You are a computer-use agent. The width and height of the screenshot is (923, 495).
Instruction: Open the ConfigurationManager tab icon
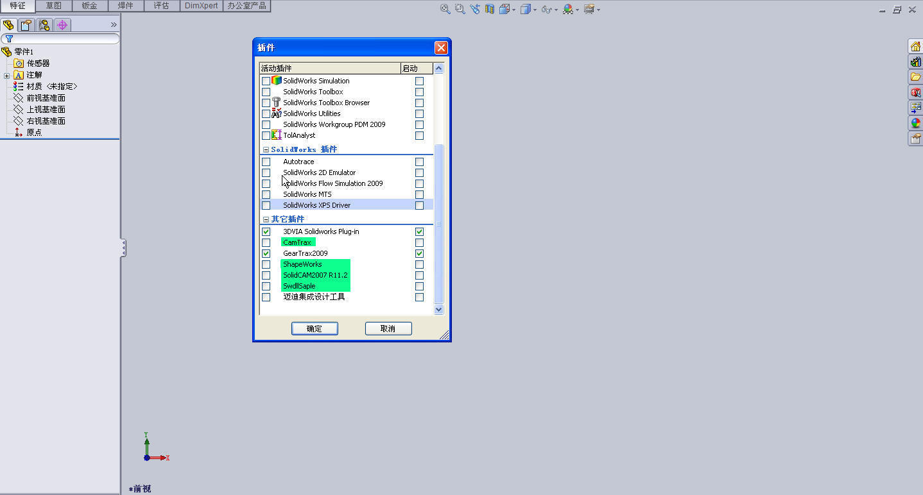pyautogui.click(x=44, y=25)
